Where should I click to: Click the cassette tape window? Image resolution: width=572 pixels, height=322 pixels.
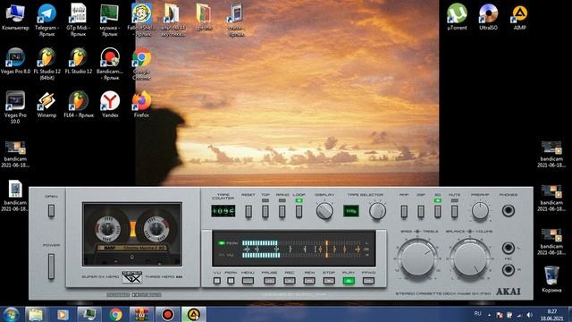tap(132, 234)
